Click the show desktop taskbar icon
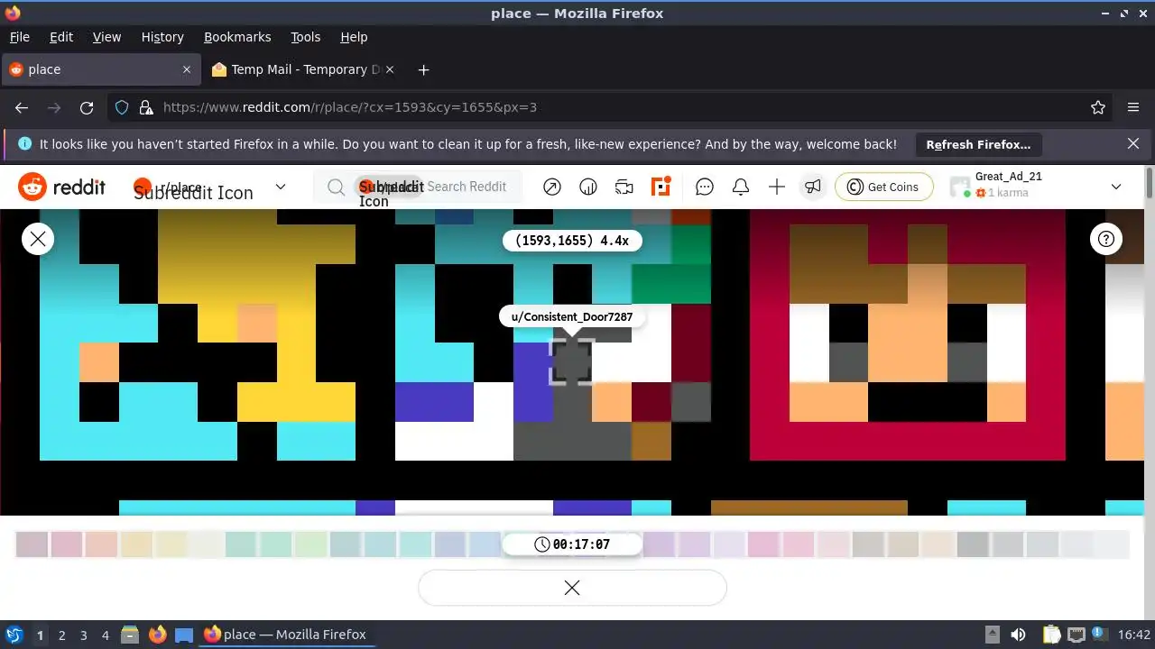This screenshot has width=1155, height=649. pyautogui.click(x=183, y=635)
